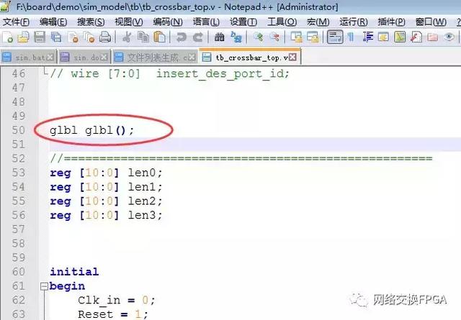Open the 文件(F) menu
This screenshot has height=320, width=461.
(x=16, y=22)
